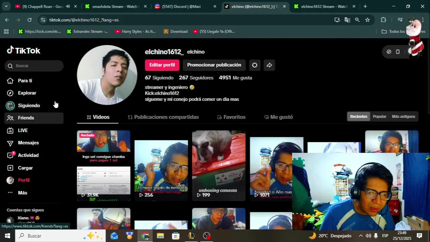430x242 pixels.
Task: Click the translate page icon
Action: tap(347, 20)
